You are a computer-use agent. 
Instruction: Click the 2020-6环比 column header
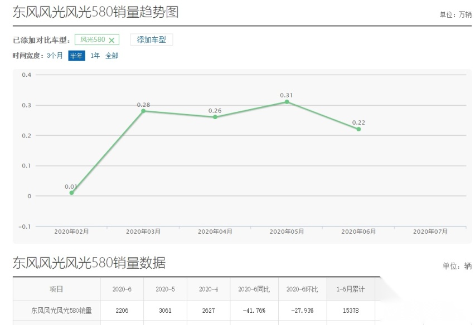click(x=302, y=289)
